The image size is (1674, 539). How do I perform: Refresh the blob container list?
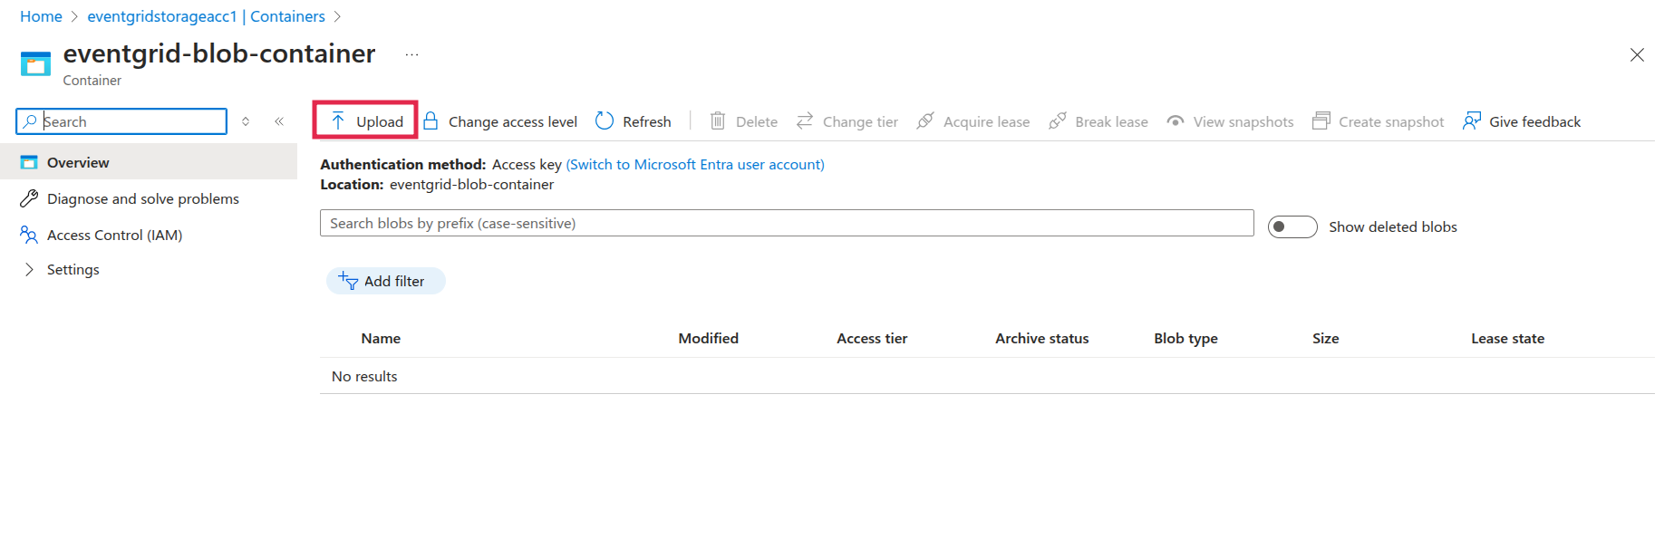point(634,121)
